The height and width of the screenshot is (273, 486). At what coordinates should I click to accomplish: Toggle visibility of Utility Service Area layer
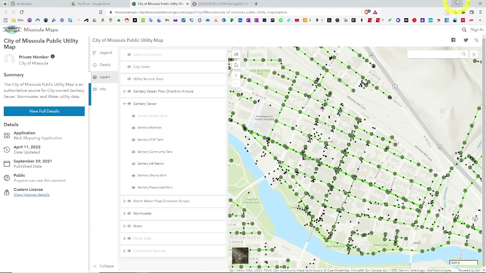click(x=129, y=79)
